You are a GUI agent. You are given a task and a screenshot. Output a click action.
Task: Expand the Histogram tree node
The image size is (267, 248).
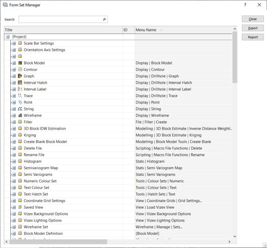pos(14,161)
